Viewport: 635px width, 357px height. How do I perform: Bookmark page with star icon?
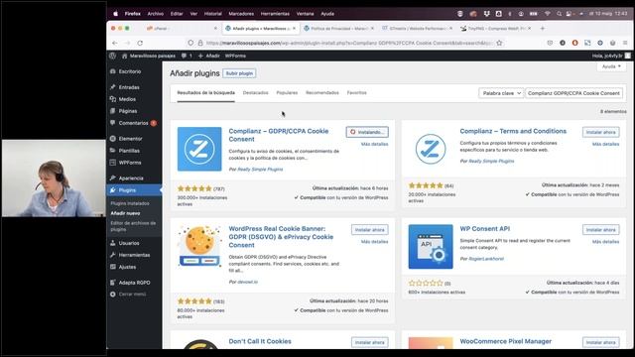coord(499,43)
